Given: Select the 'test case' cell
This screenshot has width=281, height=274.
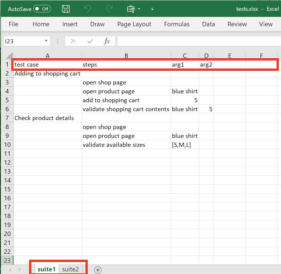Looking at the screenshot, I should click(x=47, y=64).
